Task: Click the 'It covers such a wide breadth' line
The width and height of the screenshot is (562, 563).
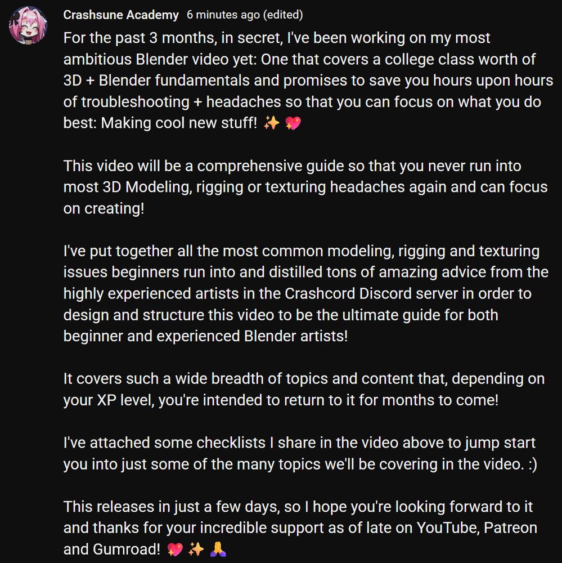Action: pyautogui.click(x=304, y=379)
